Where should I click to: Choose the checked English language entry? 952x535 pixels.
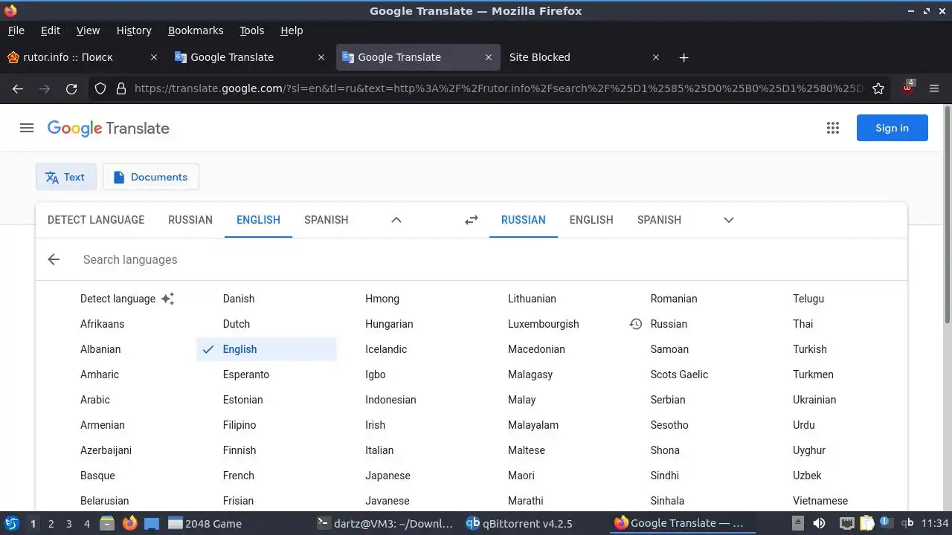[266, 349]
